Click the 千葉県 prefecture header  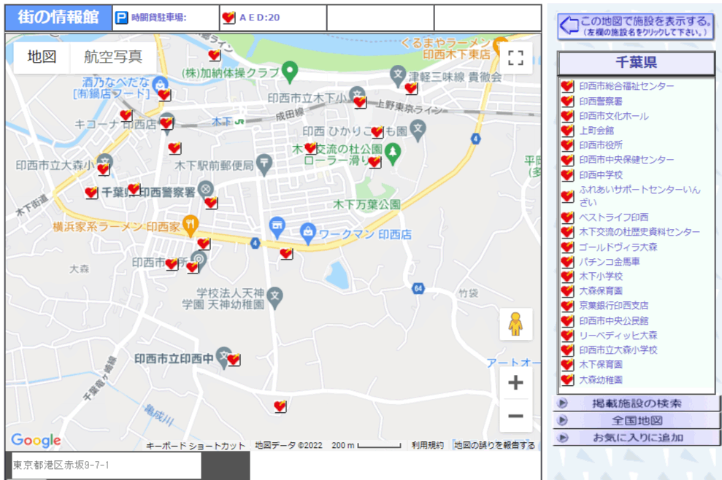point(636,63)
